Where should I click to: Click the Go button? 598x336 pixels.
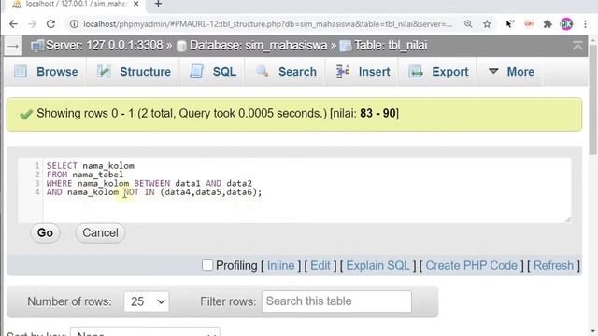tap(45, 232)
